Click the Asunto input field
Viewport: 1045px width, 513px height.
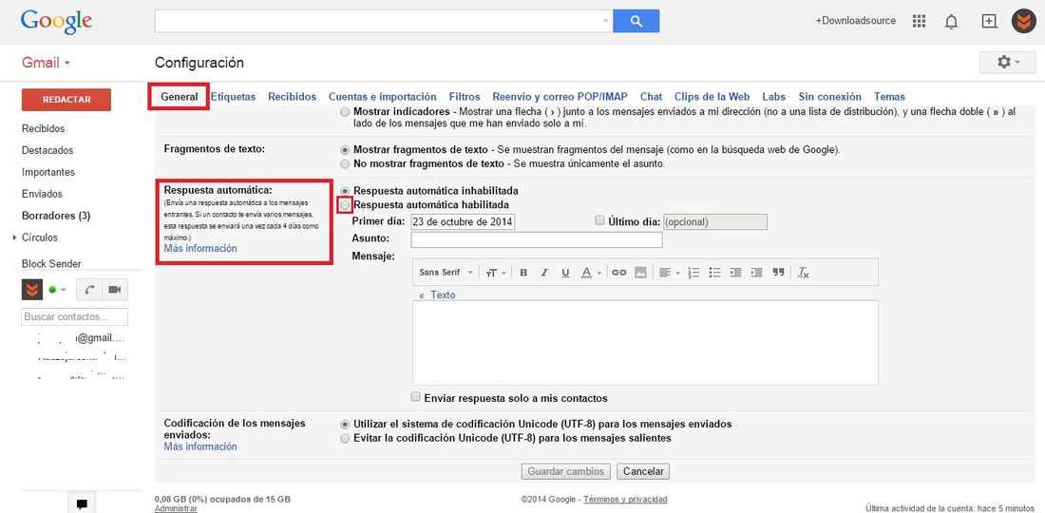click(x=537, y=239)
